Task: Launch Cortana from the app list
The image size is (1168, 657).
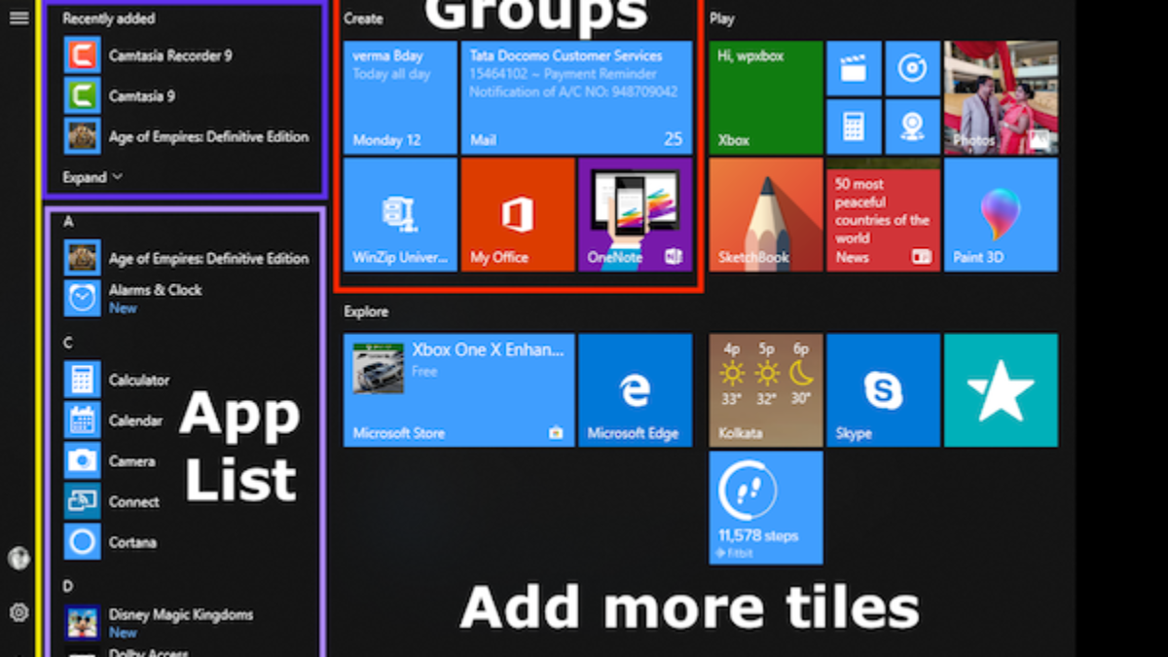Action: (x=110, y=542)
